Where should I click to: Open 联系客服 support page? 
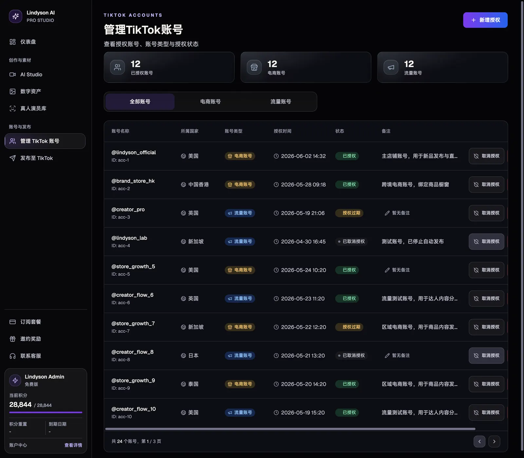click(x=45, y=356)
